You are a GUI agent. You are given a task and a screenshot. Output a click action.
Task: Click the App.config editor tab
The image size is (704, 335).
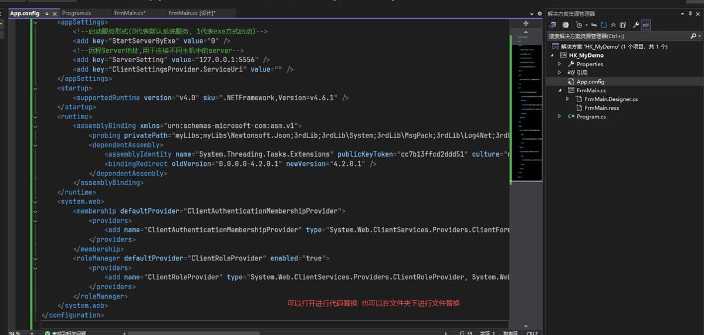tap(24, 13)
